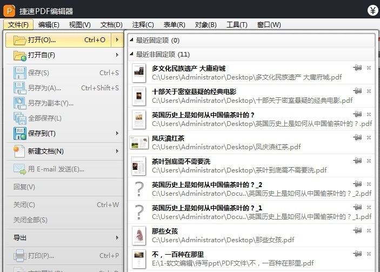Image resolution: width=380 pixels, height=272 pixels.
Task: Remove the Desktop 英国历史上是如何从中国偷茶叶的？ entry
Action: point(369,115)
